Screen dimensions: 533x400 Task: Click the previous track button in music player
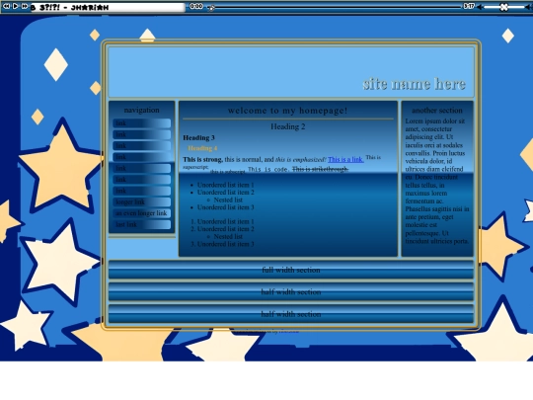tap(6, 6)
